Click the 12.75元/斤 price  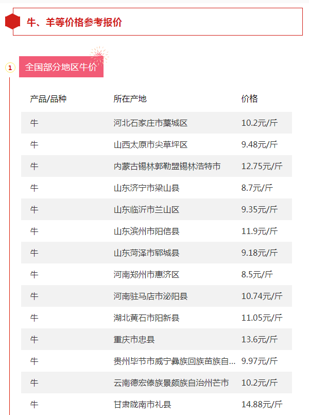(262, 167)
